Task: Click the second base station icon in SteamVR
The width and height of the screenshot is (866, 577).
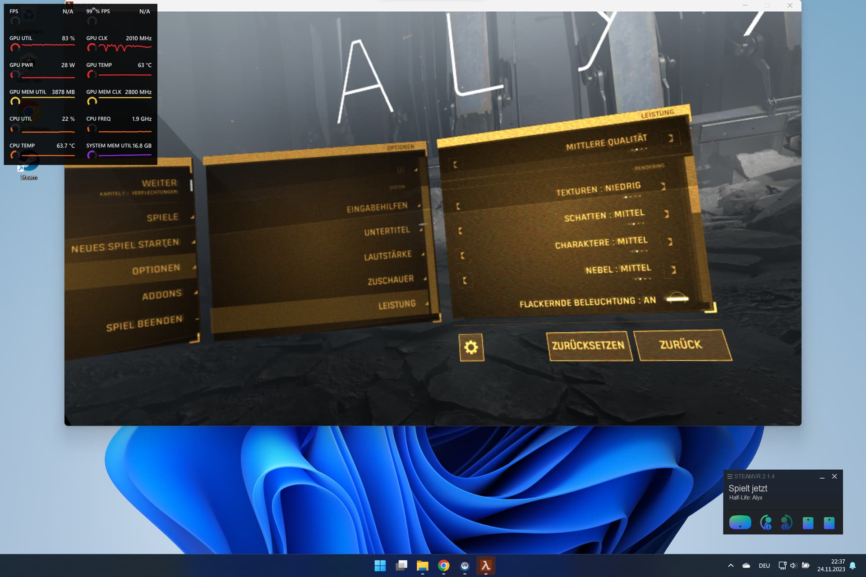Action: [829, 522]
